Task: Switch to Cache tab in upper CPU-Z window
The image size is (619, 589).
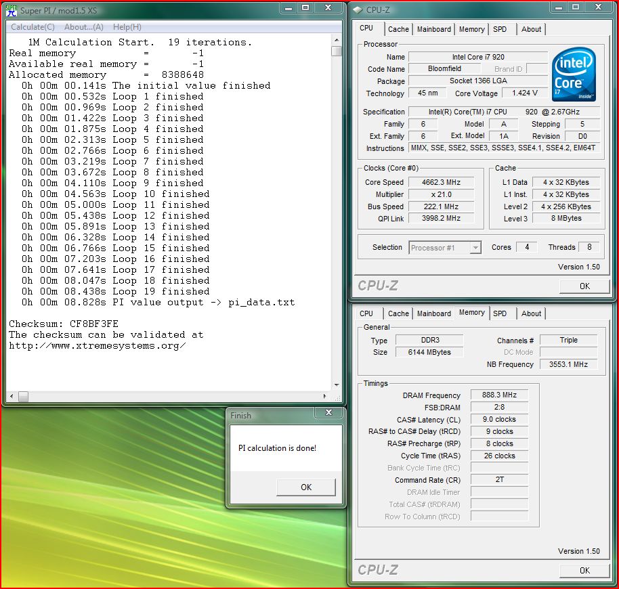Action: pos(398,29)
